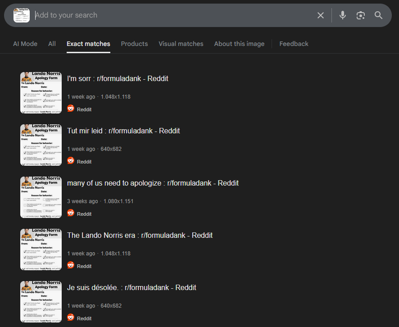399x327 pixels.
Task: Open the Visual matches tab
Action: [x=181, y=44]
